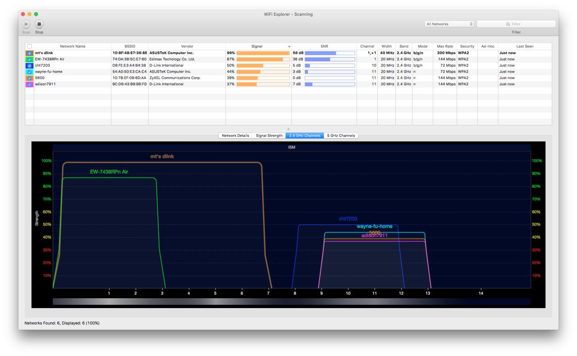The image size is (577, 356).
Task: Disable the adison7911 network checkbox
Action: (29, 84)
